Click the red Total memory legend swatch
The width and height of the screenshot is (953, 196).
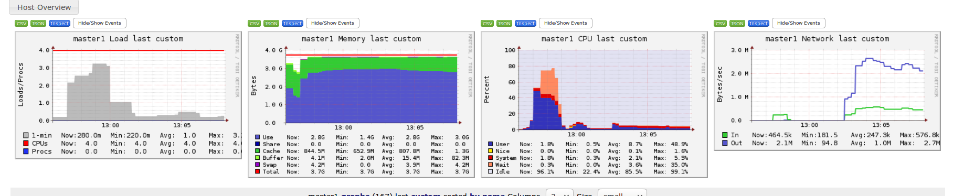(x=257, y=171)
